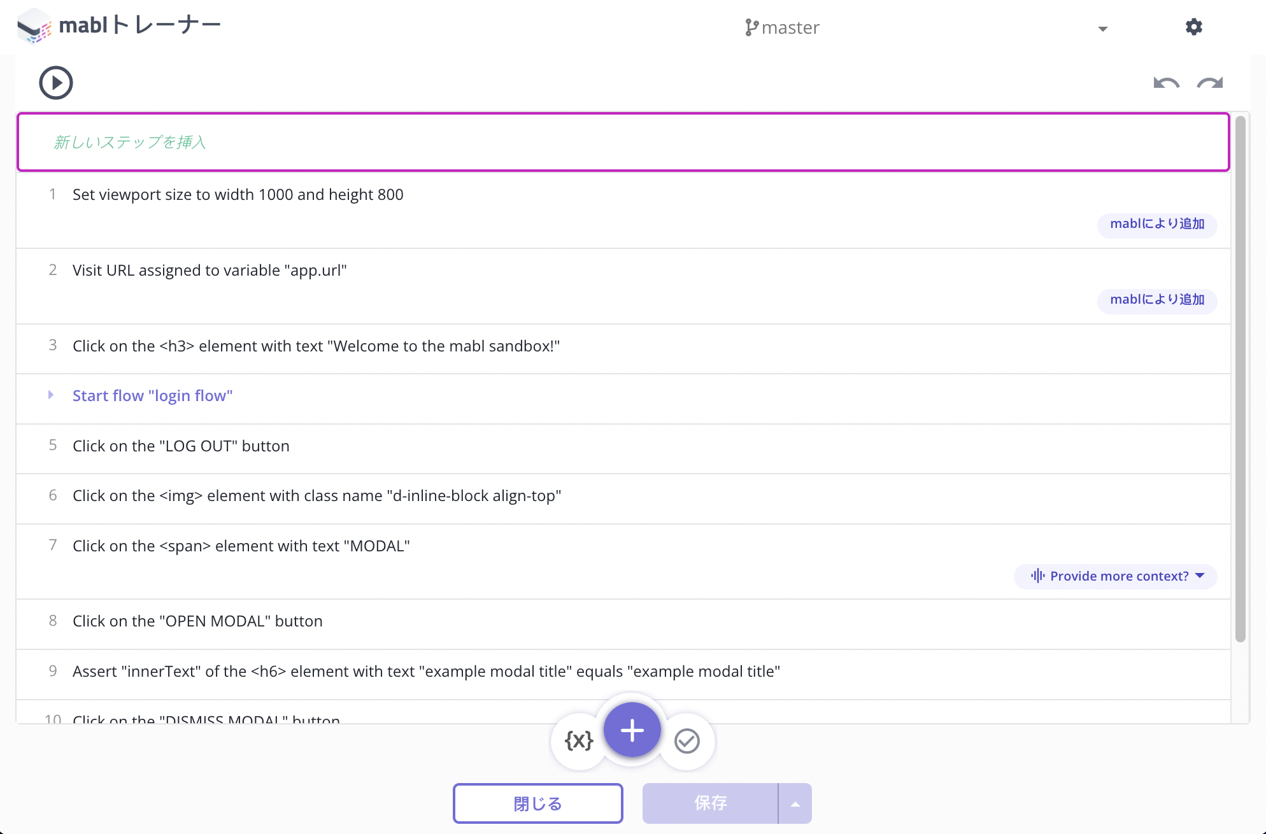The image size is (1266, 834).
Task: Expand the "login flow" step
Action: click(51, 395)
